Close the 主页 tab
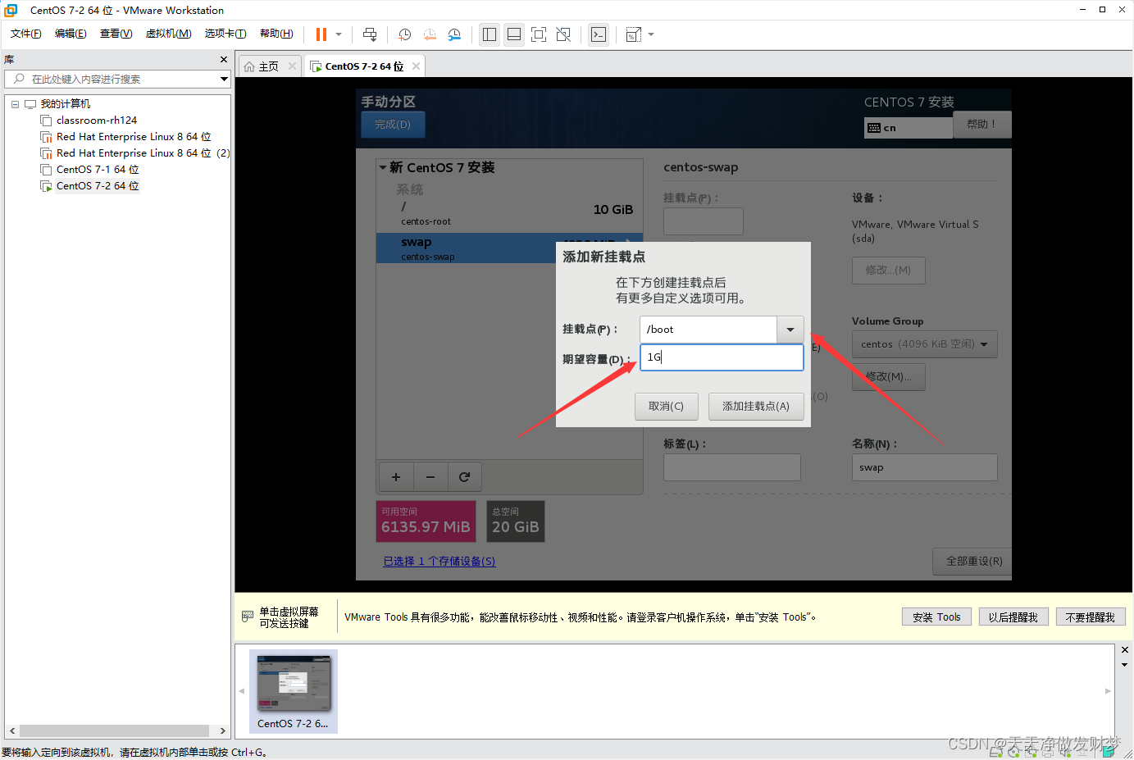1134x760 pixels. tap(292, 66)
